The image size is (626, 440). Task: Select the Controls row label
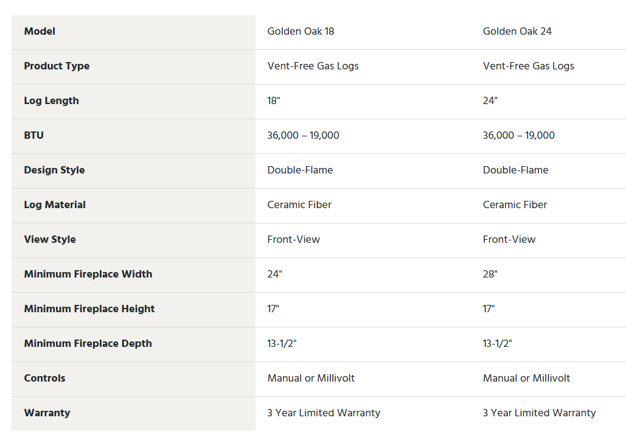click(x=45, y=379)
